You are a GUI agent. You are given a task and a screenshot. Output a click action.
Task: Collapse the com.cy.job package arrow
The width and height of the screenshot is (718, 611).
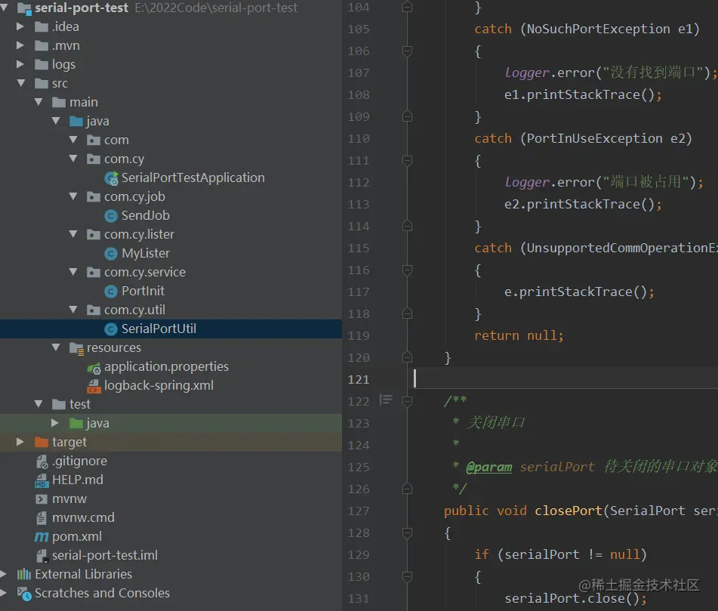click(x=73, y=196)
